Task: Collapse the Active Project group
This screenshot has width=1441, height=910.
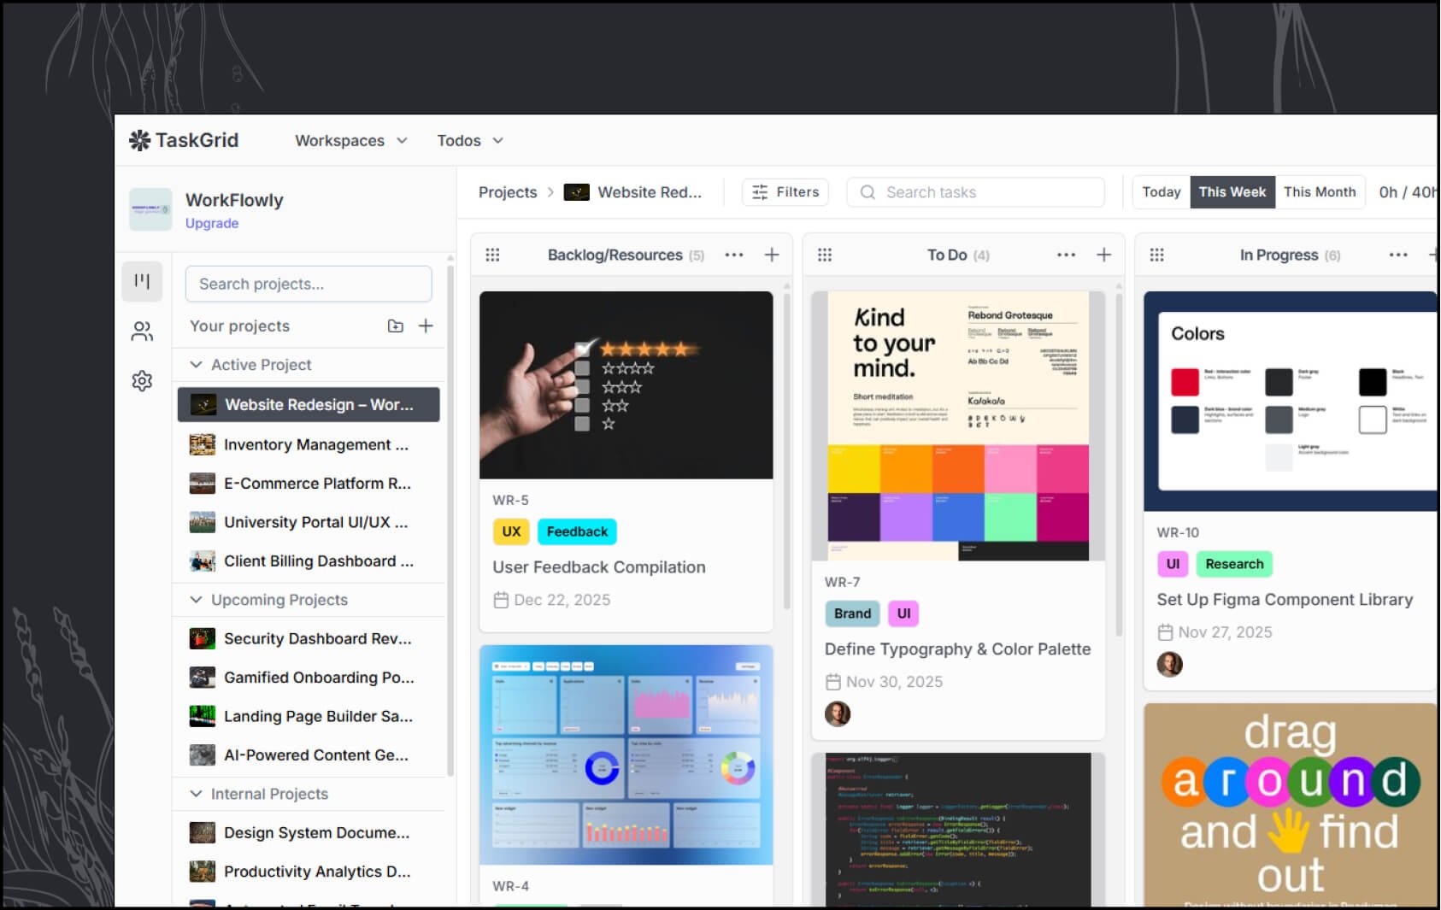Action: pyautogui.click(x=196, y=365)
